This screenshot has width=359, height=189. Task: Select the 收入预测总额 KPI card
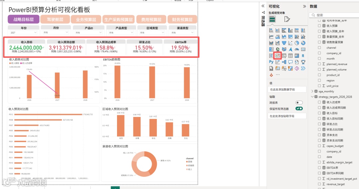point(66,47)
